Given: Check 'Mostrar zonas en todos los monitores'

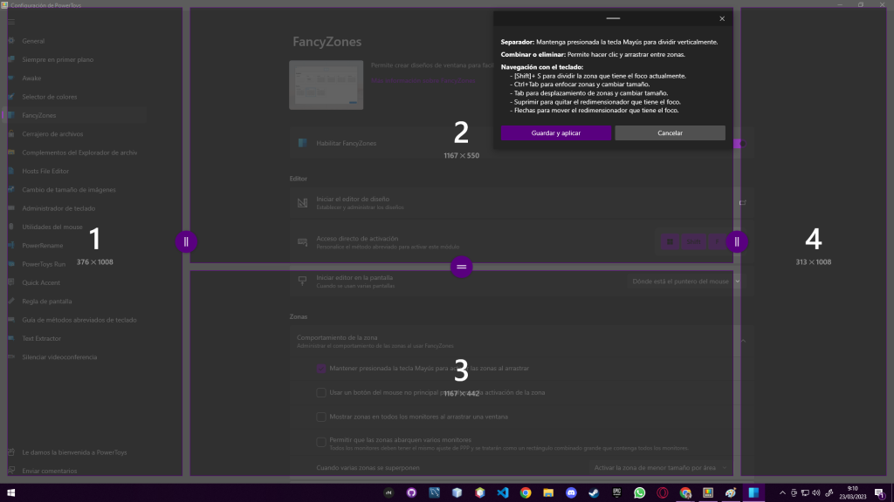Looking at the screenshot, I should (x=321, y=417).
